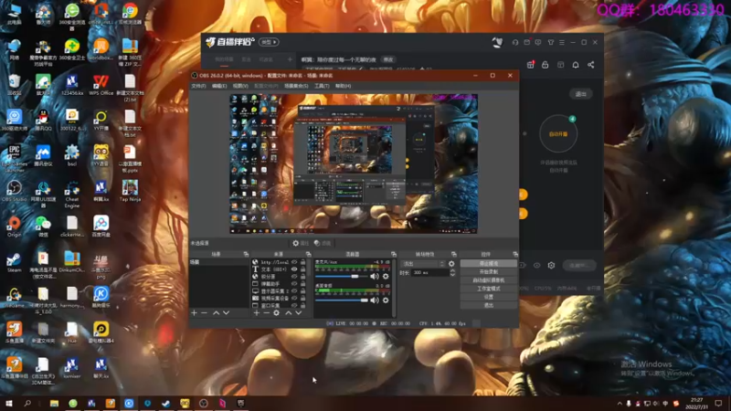The width and height of the screenshot is (731, 411).
Task: Open the scene transition properties gear
Action: tap(451, 264)
